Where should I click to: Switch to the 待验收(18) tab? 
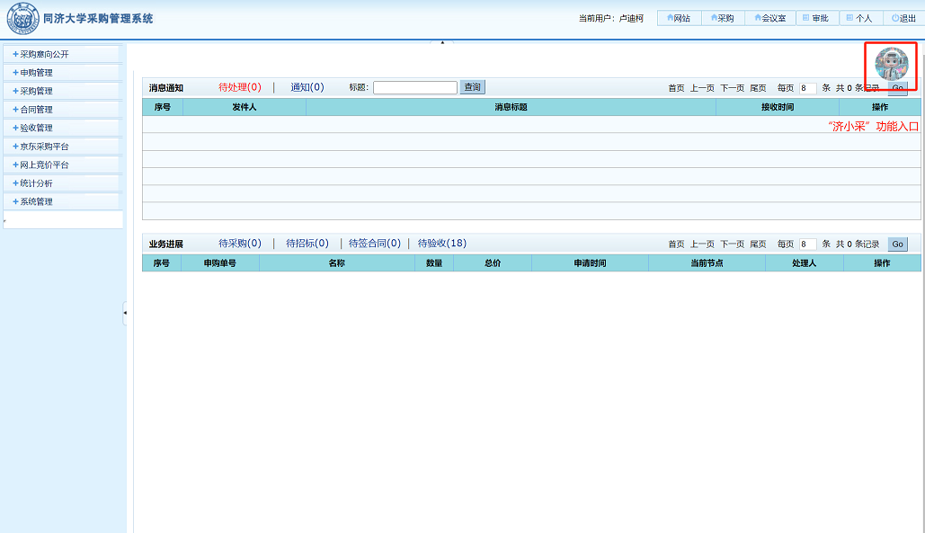tap(441, 244)
